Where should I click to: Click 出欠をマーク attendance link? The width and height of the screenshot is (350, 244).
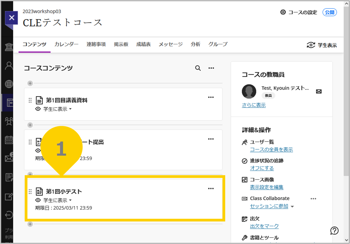[264, 226]
